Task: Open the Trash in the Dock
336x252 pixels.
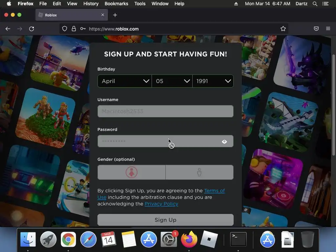Action: pyautogui.click(x=307, y=239)
